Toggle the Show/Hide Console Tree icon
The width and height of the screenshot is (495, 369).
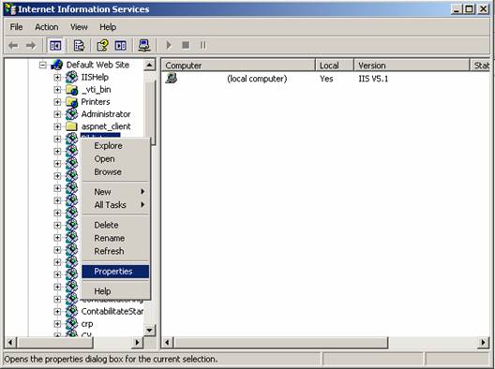[x=55, y=46]
